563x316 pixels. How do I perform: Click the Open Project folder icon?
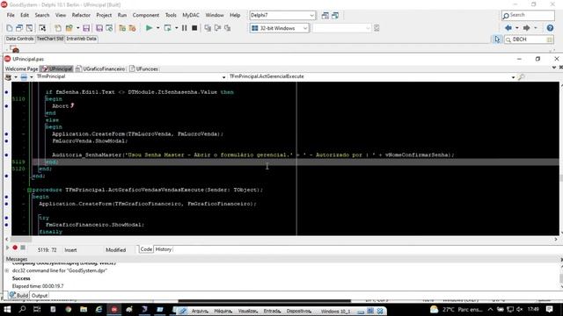(69, 28)
